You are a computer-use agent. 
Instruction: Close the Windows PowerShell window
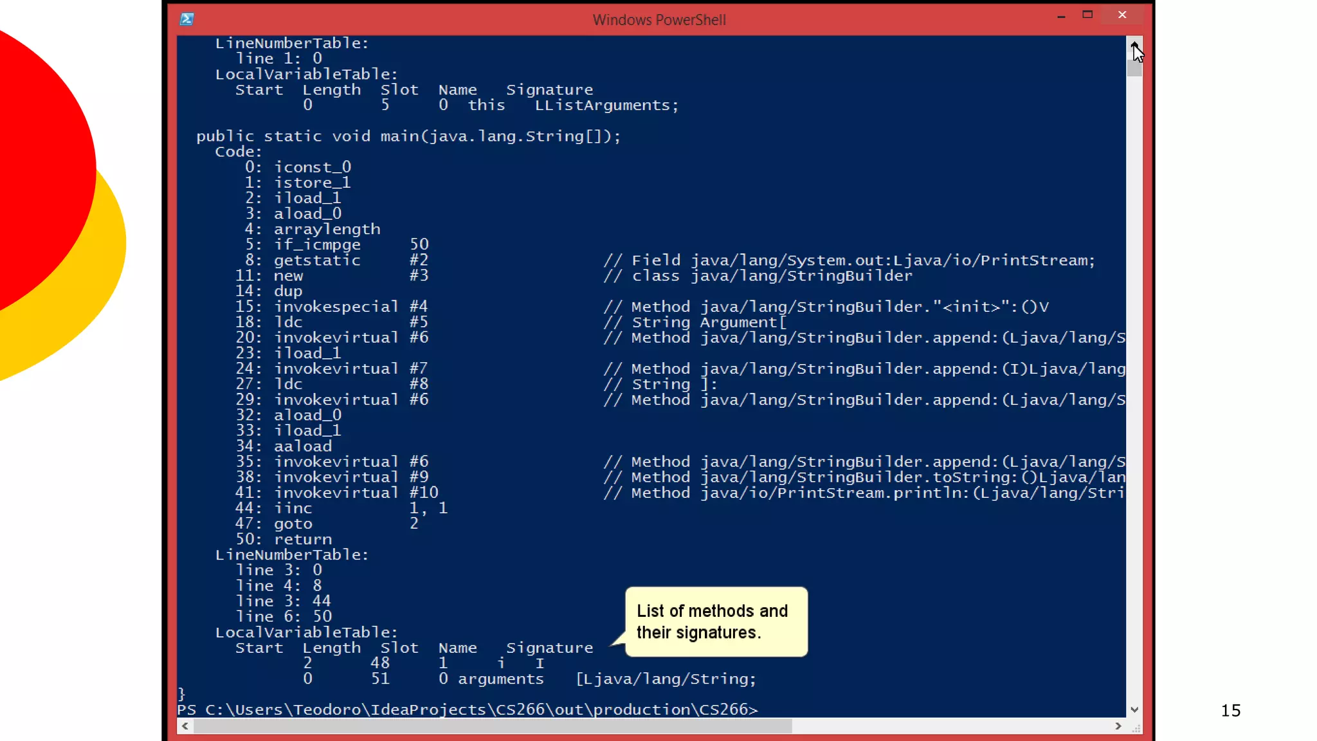click(1122, 15)
